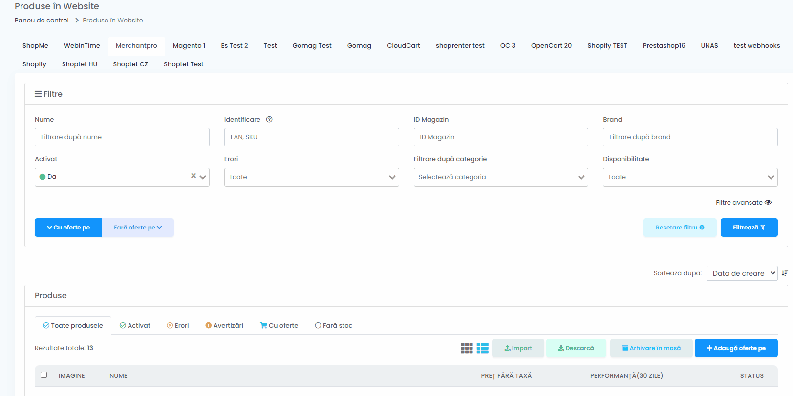793x396 pixels.
Task: Select the Merchantpro store tab
Action: 136,45
